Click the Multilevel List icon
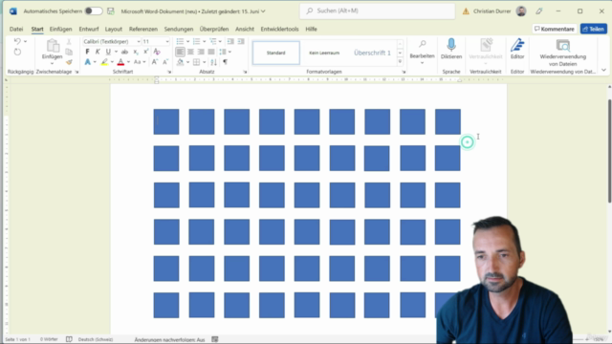Screen dimensions: 612x344 pyautogui.click(x=213, y=41)
